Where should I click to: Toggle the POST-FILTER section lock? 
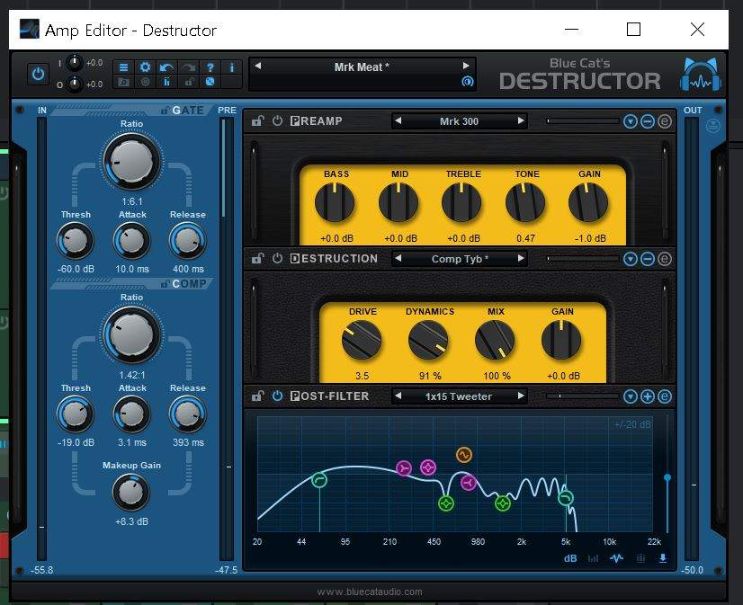[x=258, y=396]
